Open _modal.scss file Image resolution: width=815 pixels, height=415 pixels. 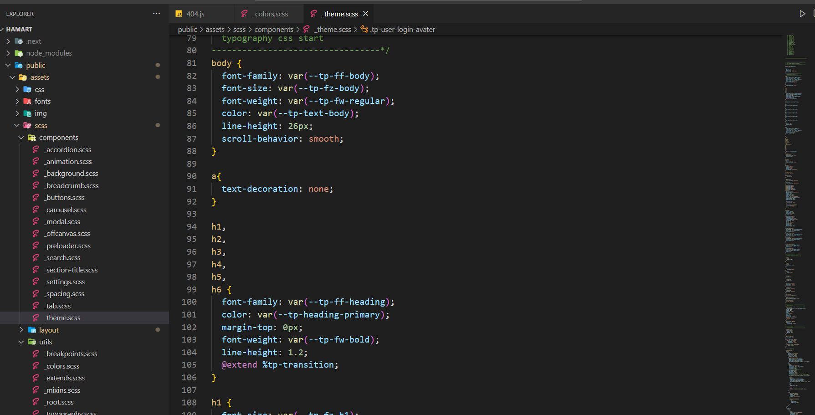click(x=62, y=221)
